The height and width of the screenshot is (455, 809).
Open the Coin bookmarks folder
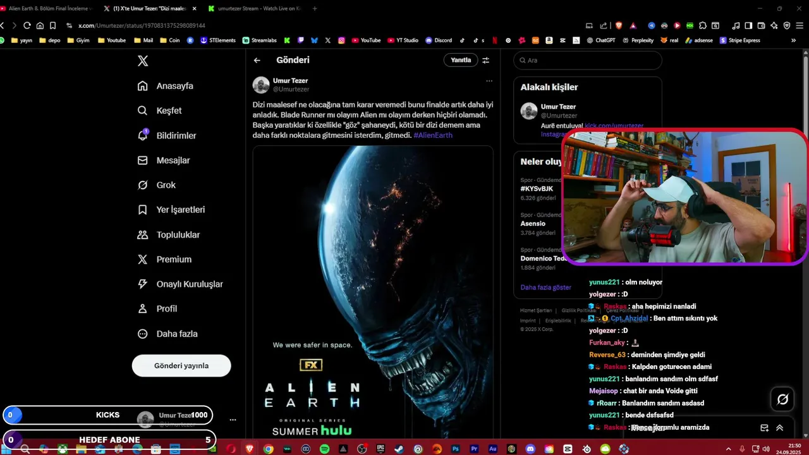tap(169, 40)
